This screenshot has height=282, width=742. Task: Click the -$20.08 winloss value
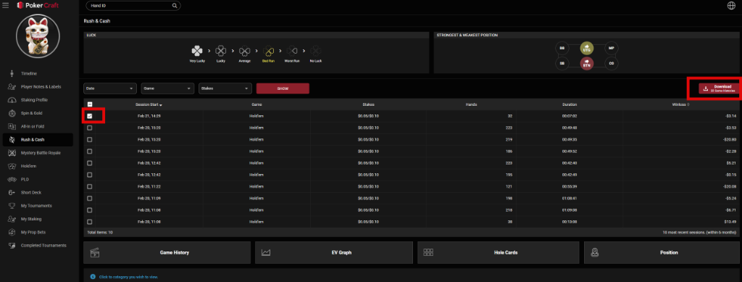point(729,186)
